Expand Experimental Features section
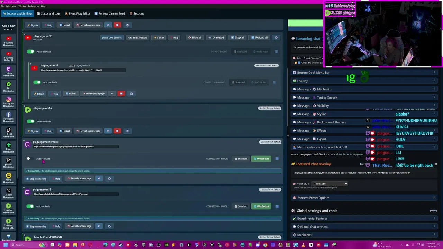Image resolution: width=443 pixels, height=249 pixels. tap(364, 219)
